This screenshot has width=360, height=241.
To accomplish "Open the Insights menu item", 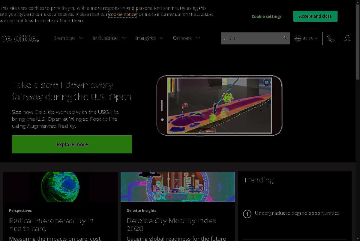I will [145, 38].
